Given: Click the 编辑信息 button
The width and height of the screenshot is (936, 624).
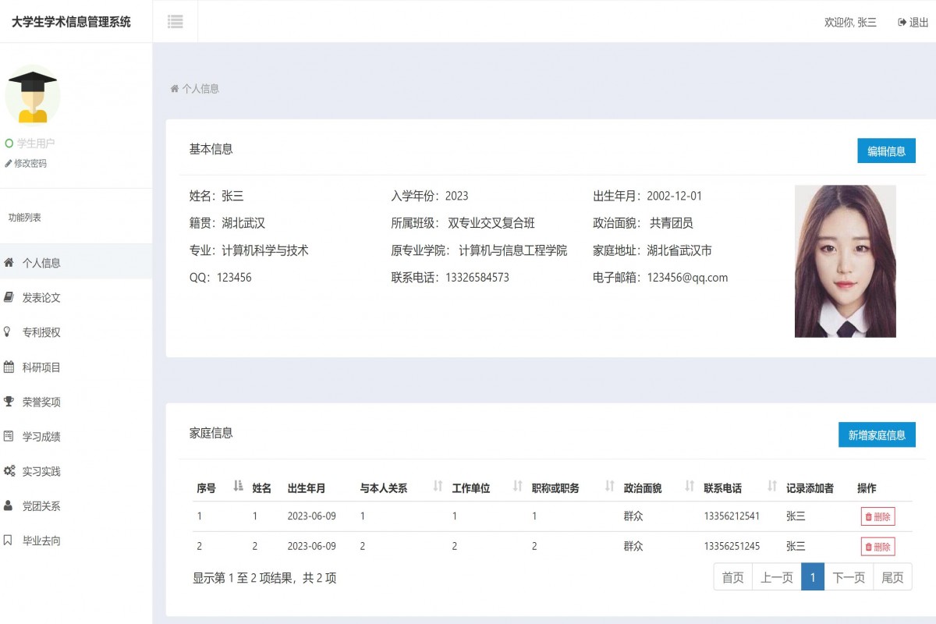Looking at the screenshot, I should [886, 151].
